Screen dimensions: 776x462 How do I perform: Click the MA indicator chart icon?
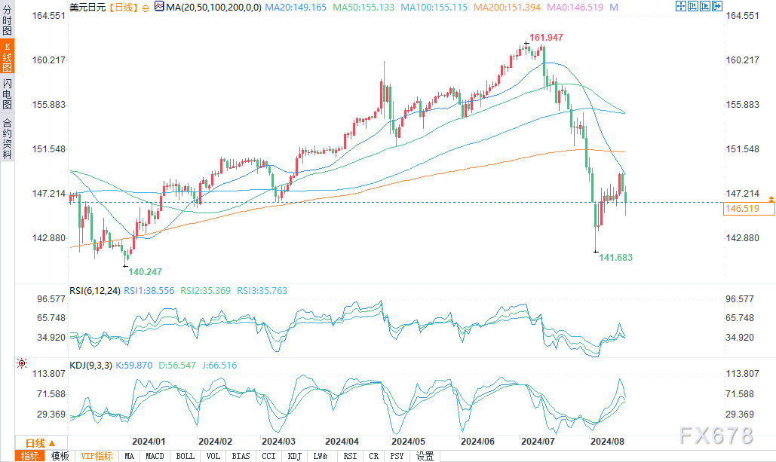click(158, 8)
